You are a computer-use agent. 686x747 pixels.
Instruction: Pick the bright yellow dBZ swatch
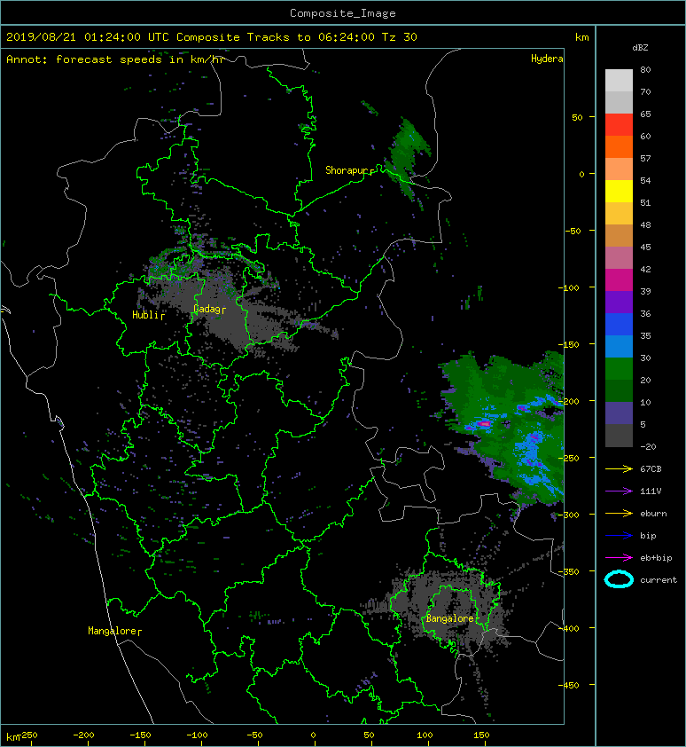(x=619, y=192)
